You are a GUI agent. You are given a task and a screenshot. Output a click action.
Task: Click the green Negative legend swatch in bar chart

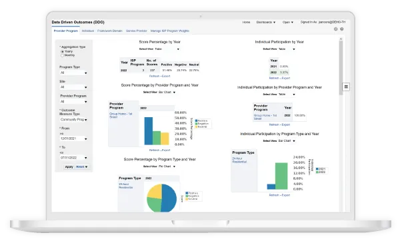point(196,124)
